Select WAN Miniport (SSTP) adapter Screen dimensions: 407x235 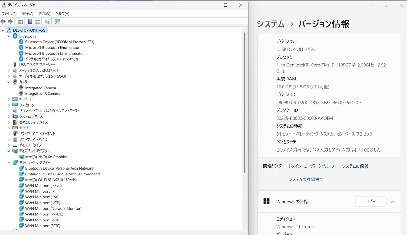click(x=43, y=226)
